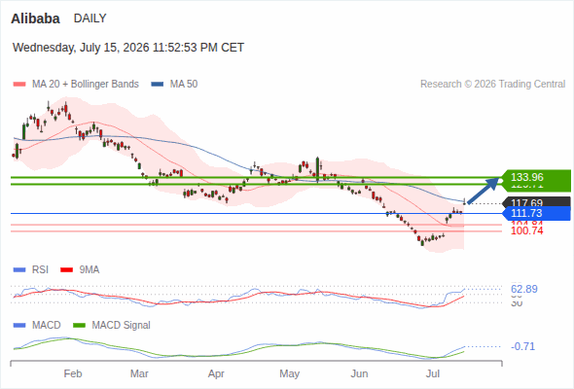
Task: Click the RSI blue legend swatch
Action: click(x=19, y=269)
